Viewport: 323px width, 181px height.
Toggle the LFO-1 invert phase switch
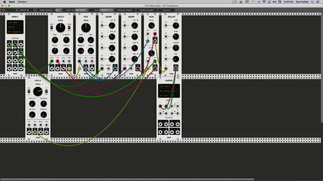tap(47, 91)
